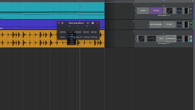Open the purple FX Switch plugin
Screen dimensions: 195x110
pos(156,11)
